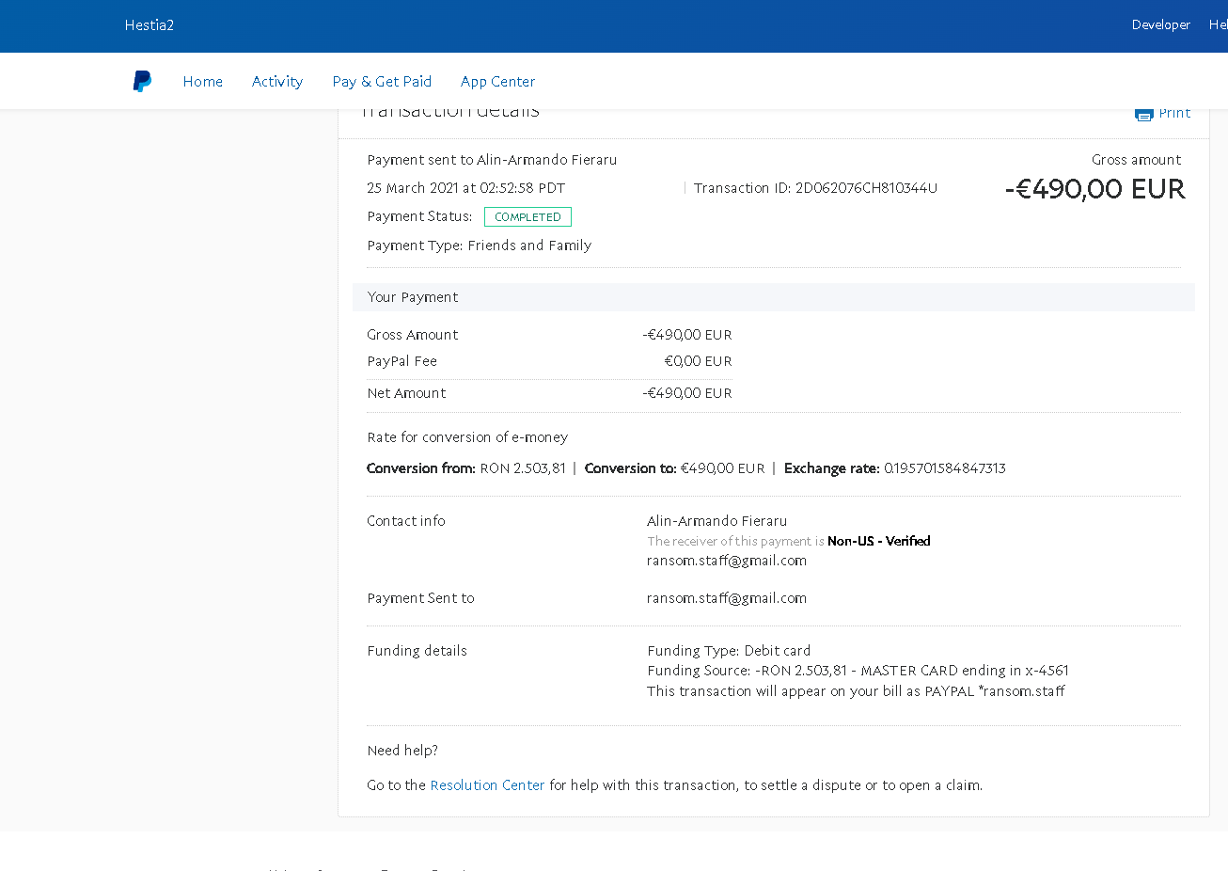Click the Hestia2 account name
This screenshot has width=1228, height=871.
click(x=150, y=25)
